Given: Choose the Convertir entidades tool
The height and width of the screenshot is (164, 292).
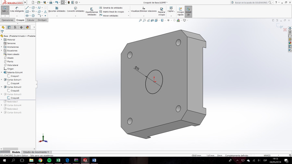Looking at the screenshot, I should click(x=75, y=9).
